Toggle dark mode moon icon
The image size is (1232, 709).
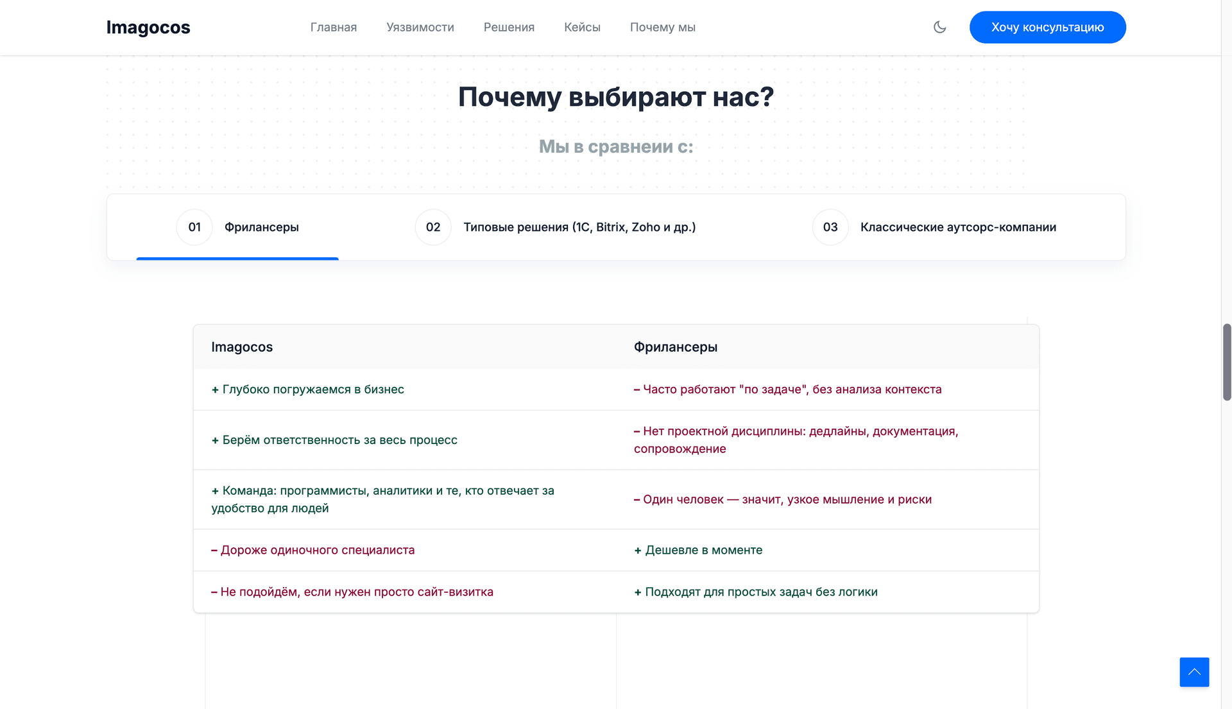pos(939,27)
